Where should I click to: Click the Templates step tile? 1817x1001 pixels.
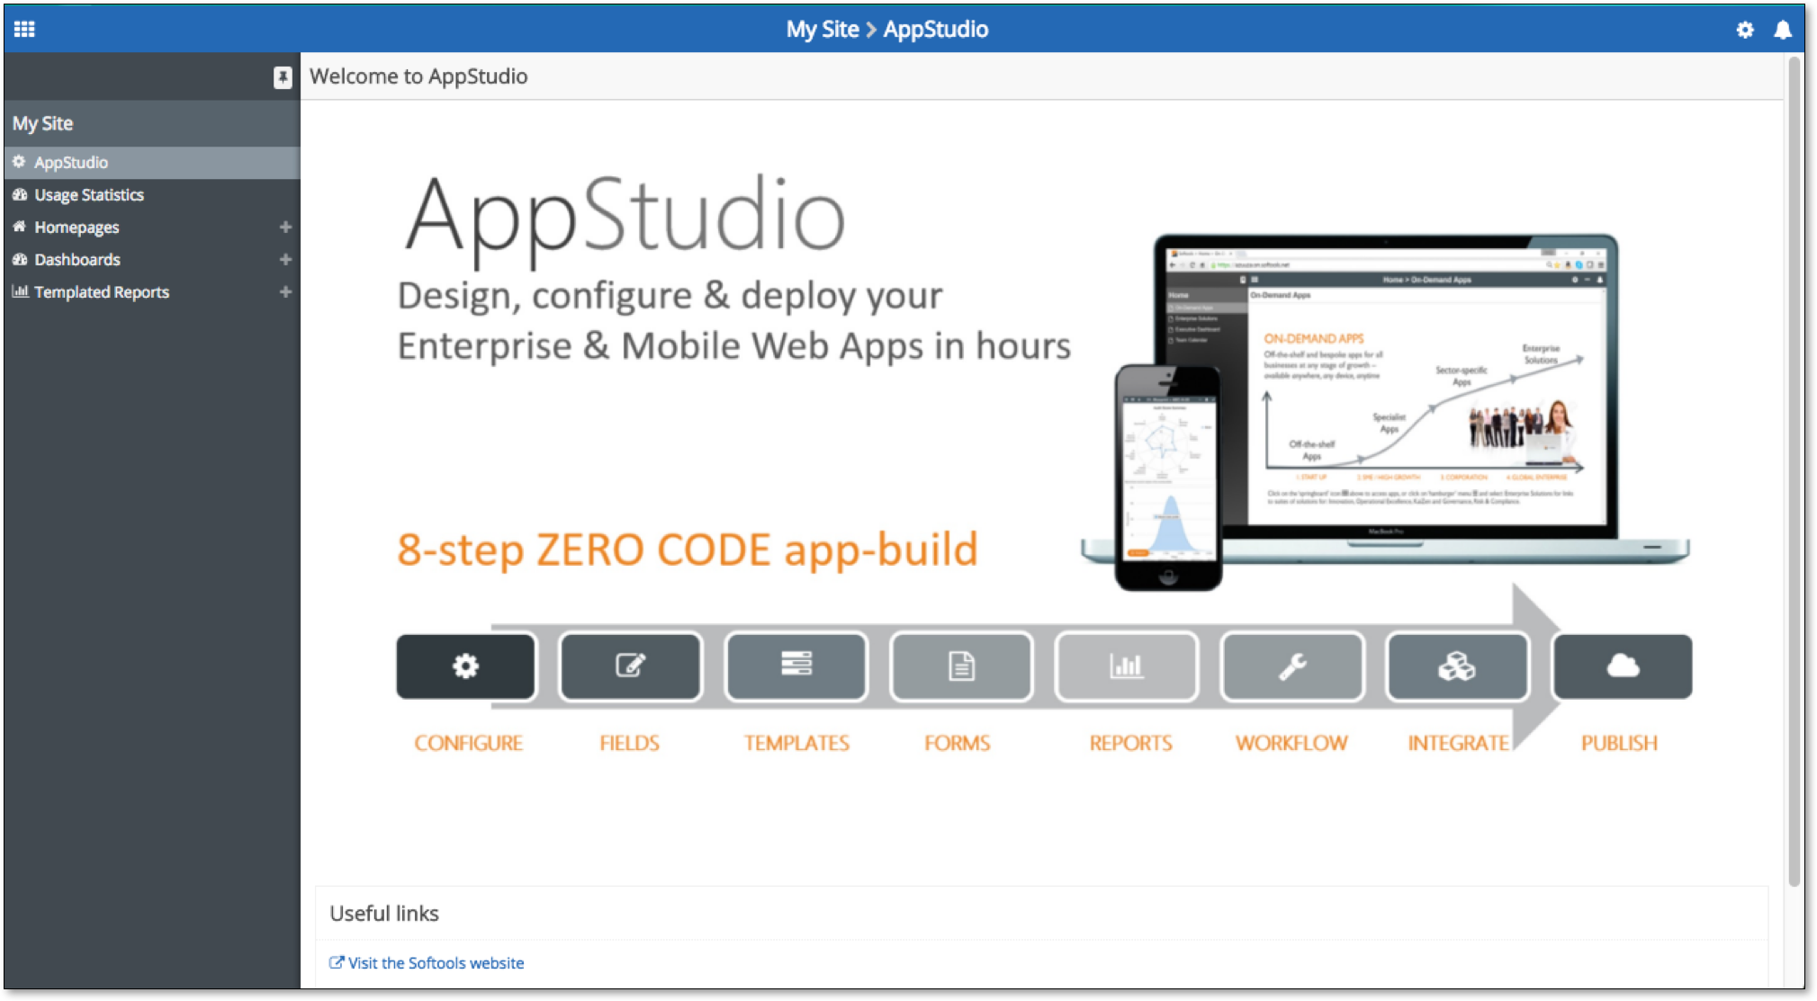coord(796,666)
